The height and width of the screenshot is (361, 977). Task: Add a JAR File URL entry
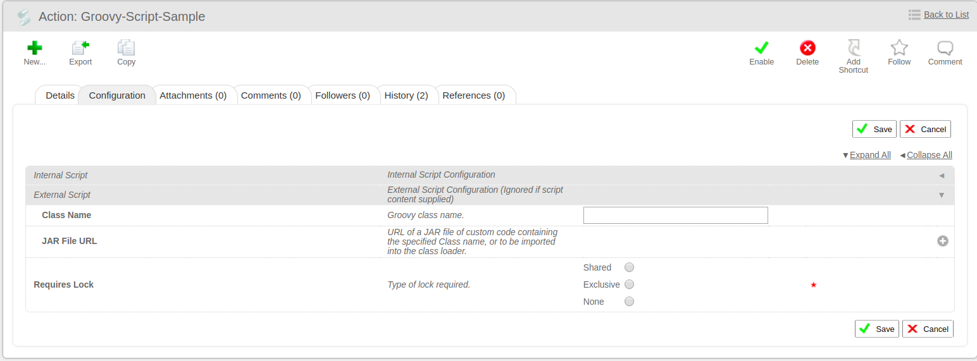pos(943,241)
